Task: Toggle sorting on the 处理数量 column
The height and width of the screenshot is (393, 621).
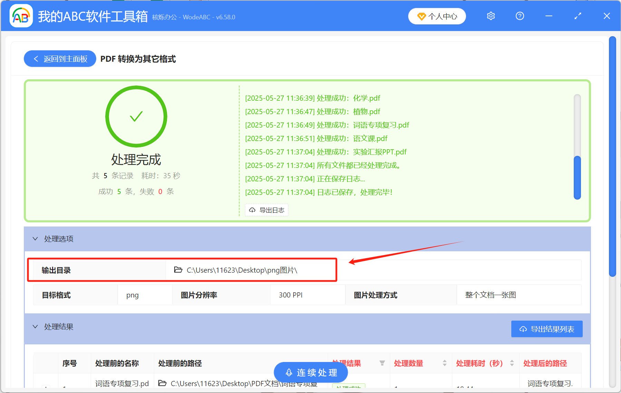Action: pyautogui.click(x=444, y=363)
